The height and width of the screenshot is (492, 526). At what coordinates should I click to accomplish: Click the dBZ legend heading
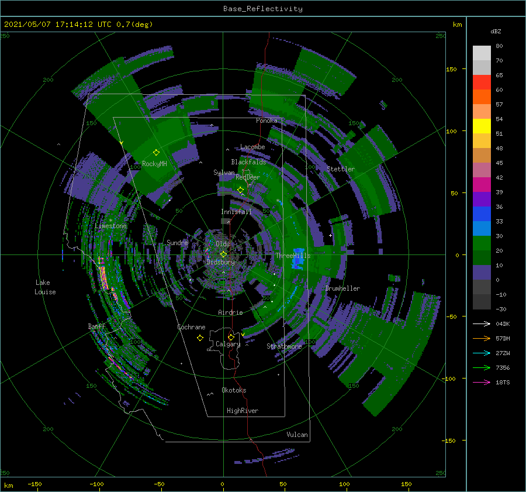pos(496,31)
